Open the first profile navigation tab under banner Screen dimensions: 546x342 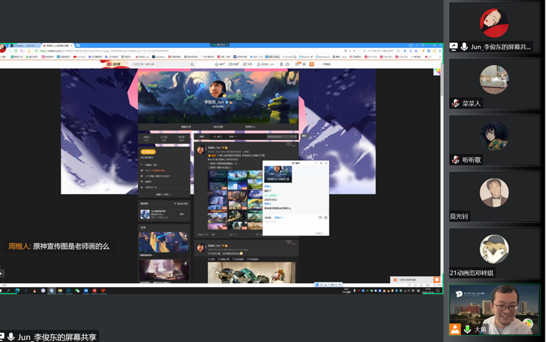(186, 127)
